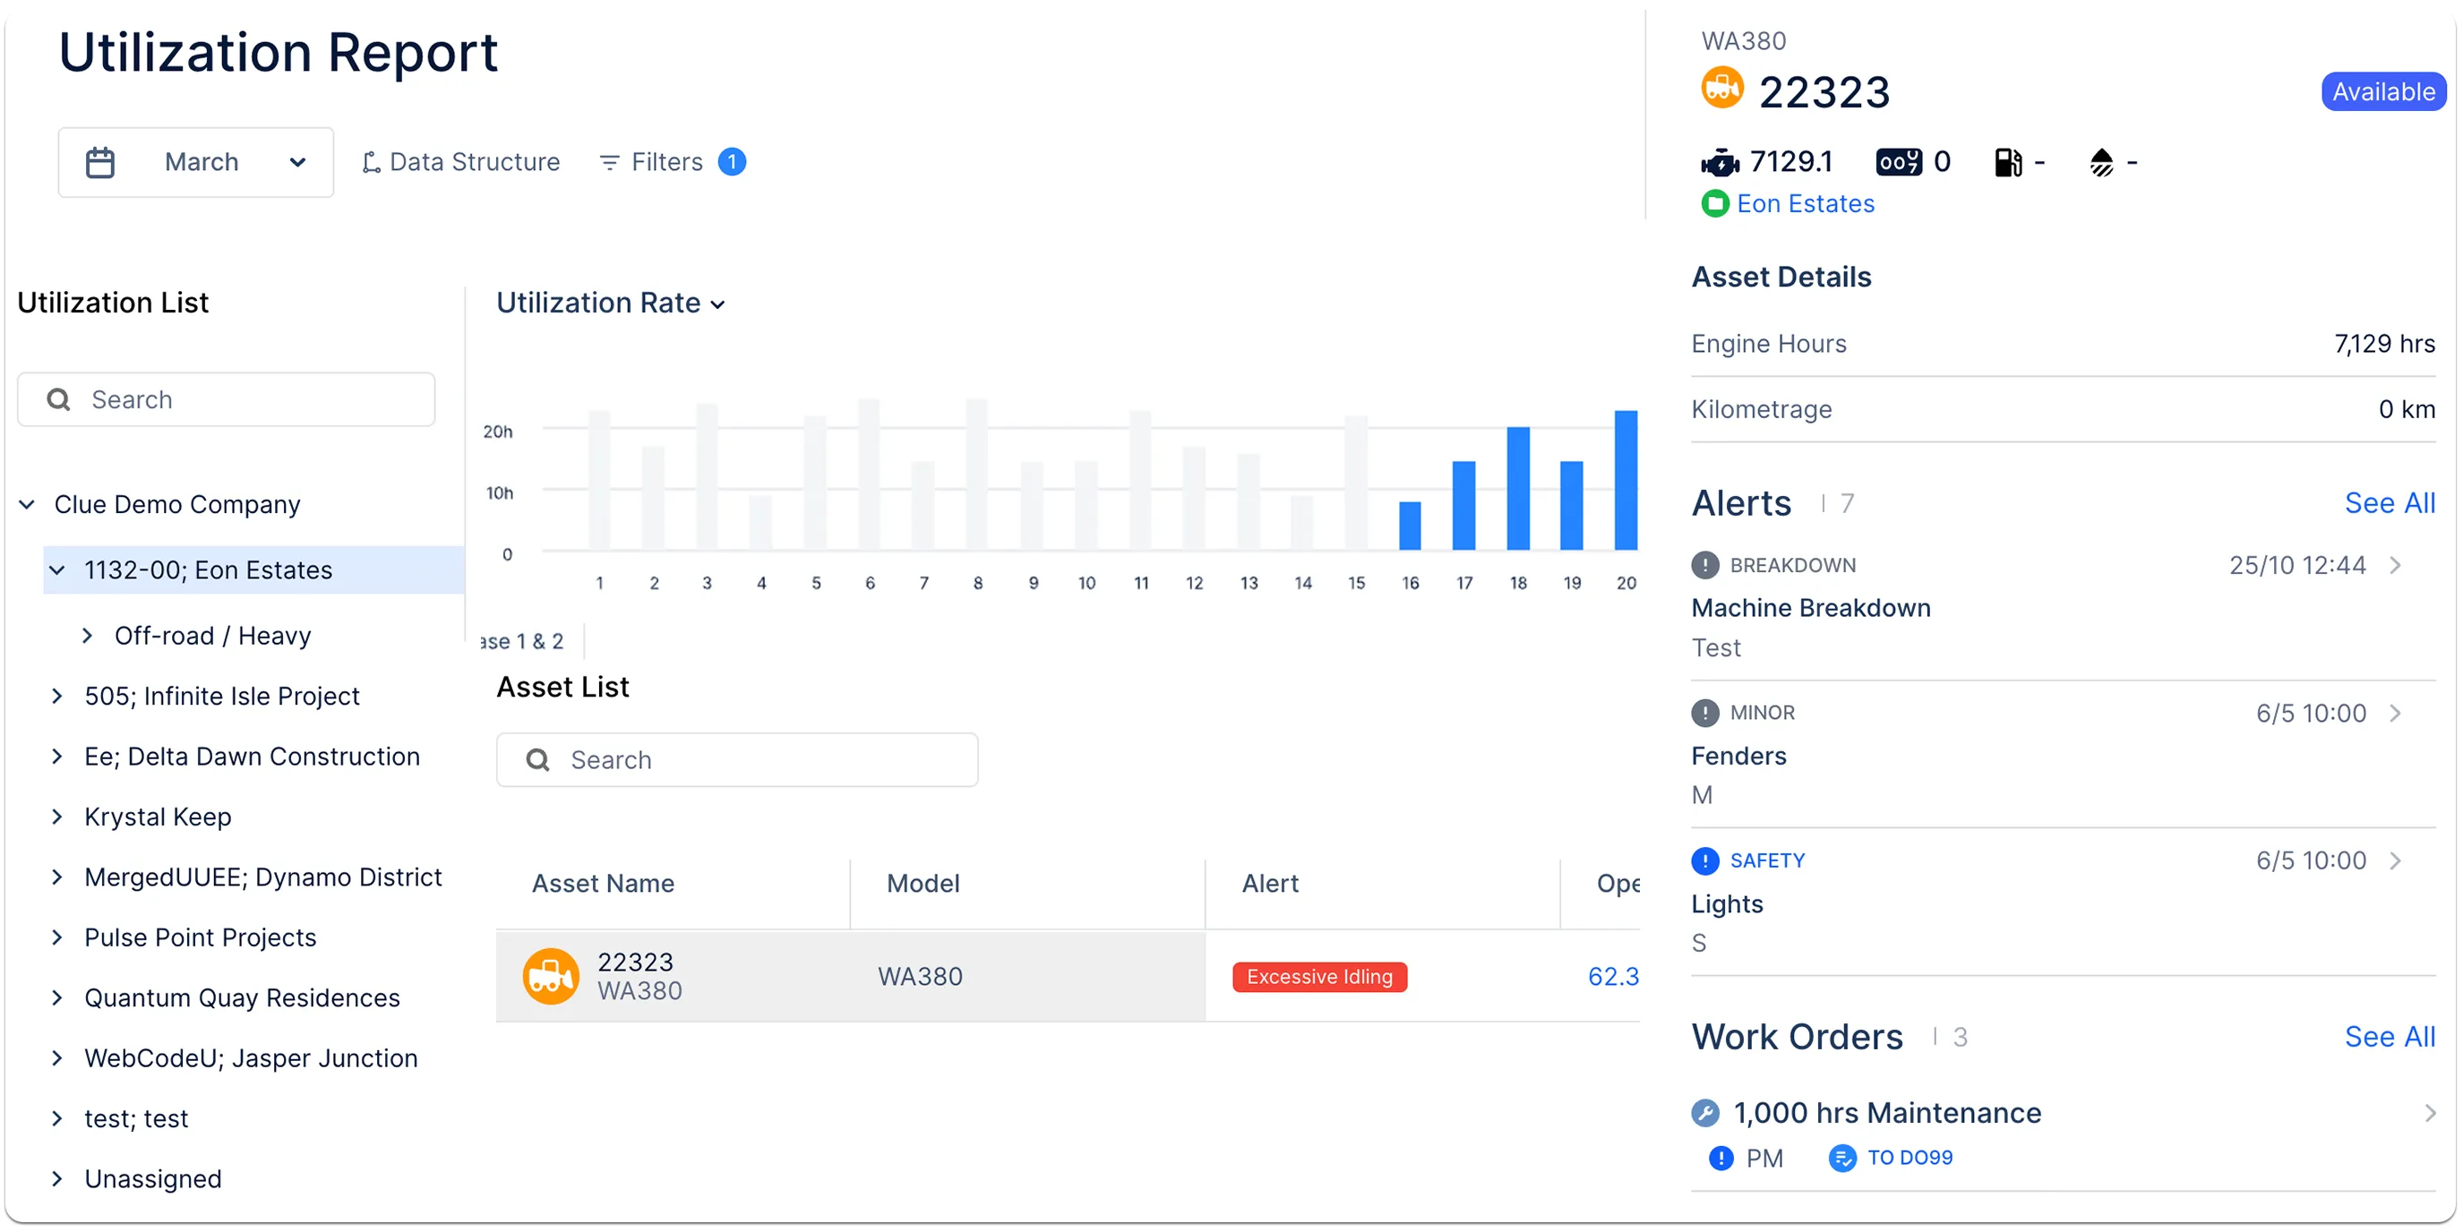The height and width of the screenshot is (1232, 2463).
Task: Expand the Off-road / Heavy tree node
Action: [x=88, y=636]
